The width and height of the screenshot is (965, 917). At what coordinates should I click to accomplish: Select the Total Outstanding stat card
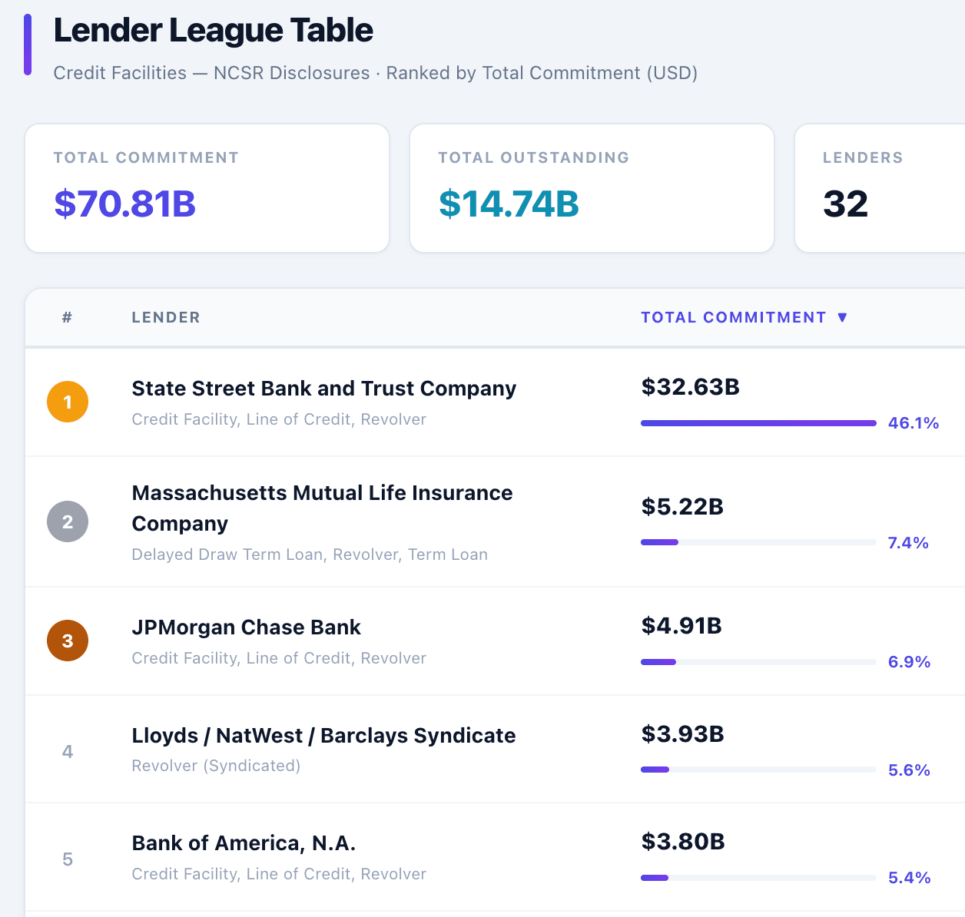click(592, 187)
